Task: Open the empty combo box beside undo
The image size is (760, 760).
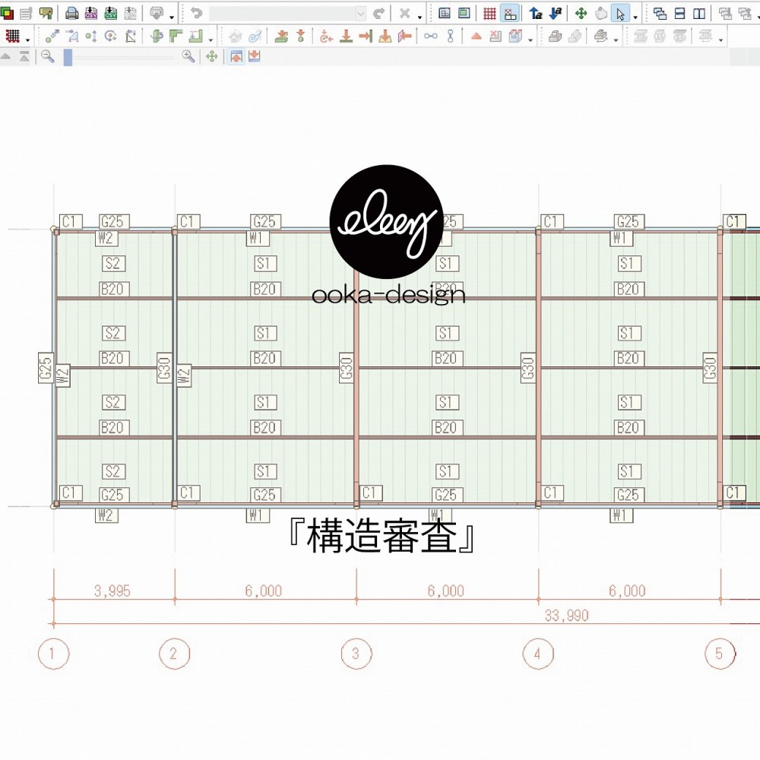Action: coord(287,14)
